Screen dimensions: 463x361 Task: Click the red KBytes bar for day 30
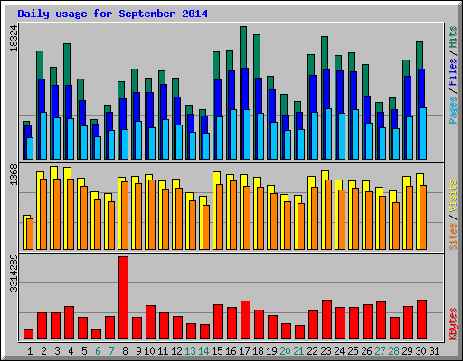pyautogui.click(x=421, y=319)
